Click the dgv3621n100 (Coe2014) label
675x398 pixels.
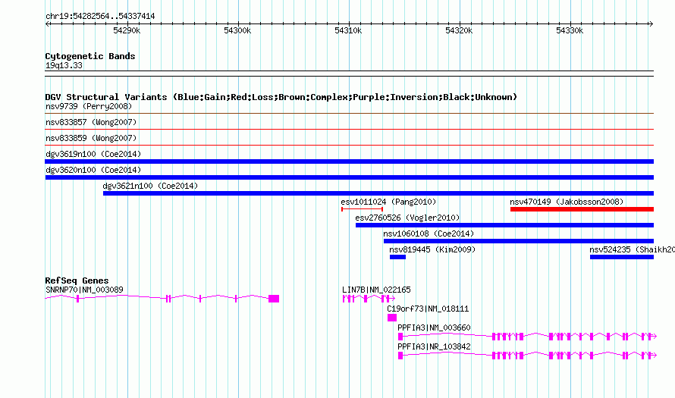point(150,186)
